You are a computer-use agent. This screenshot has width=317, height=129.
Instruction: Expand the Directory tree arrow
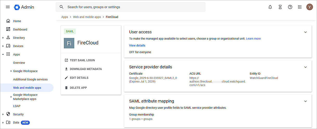pos(3,38)
